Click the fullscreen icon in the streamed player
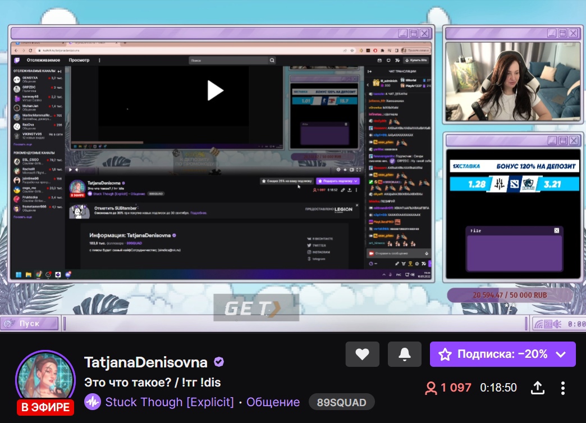This screenshot has width=586, height=423. 359,170
